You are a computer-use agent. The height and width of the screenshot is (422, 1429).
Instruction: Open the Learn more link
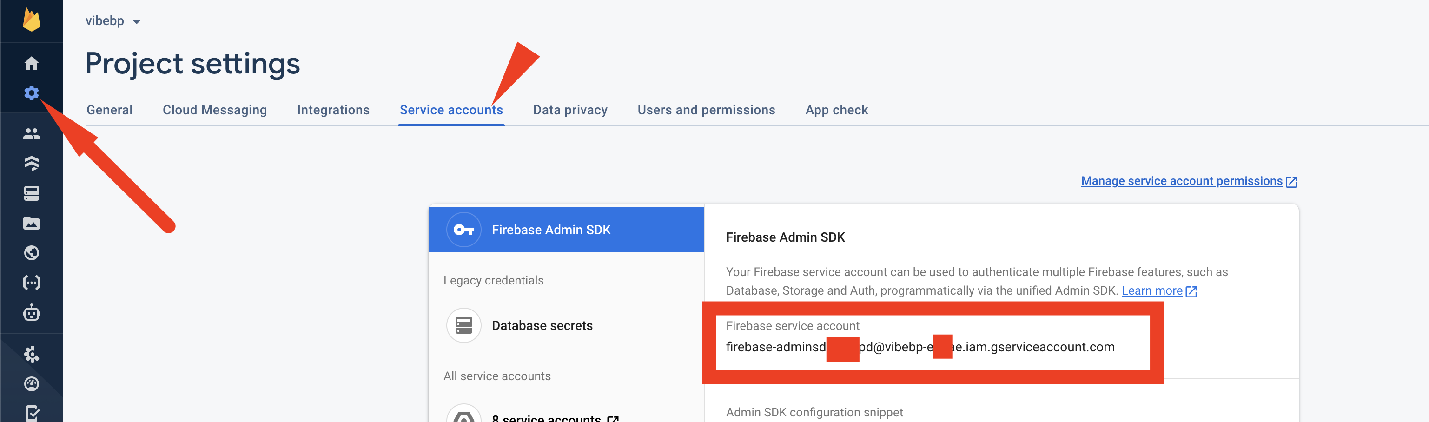coord(1151,290)
